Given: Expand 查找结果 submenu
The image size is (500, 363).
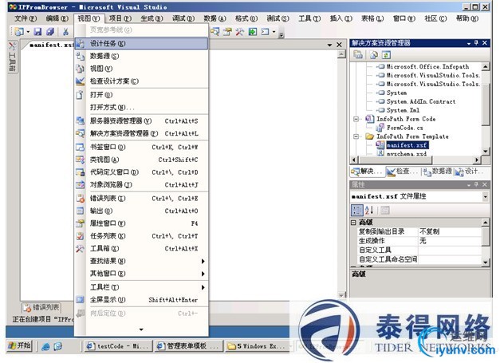Looking at the screenshot, I should point(141,261).
